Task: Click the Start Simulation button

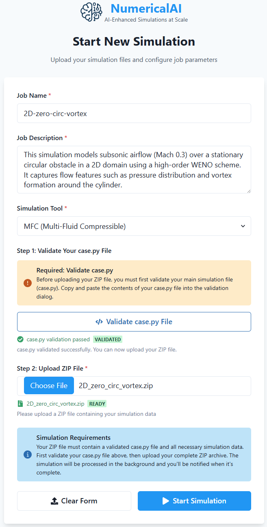Action: click(x=194, y=501)
